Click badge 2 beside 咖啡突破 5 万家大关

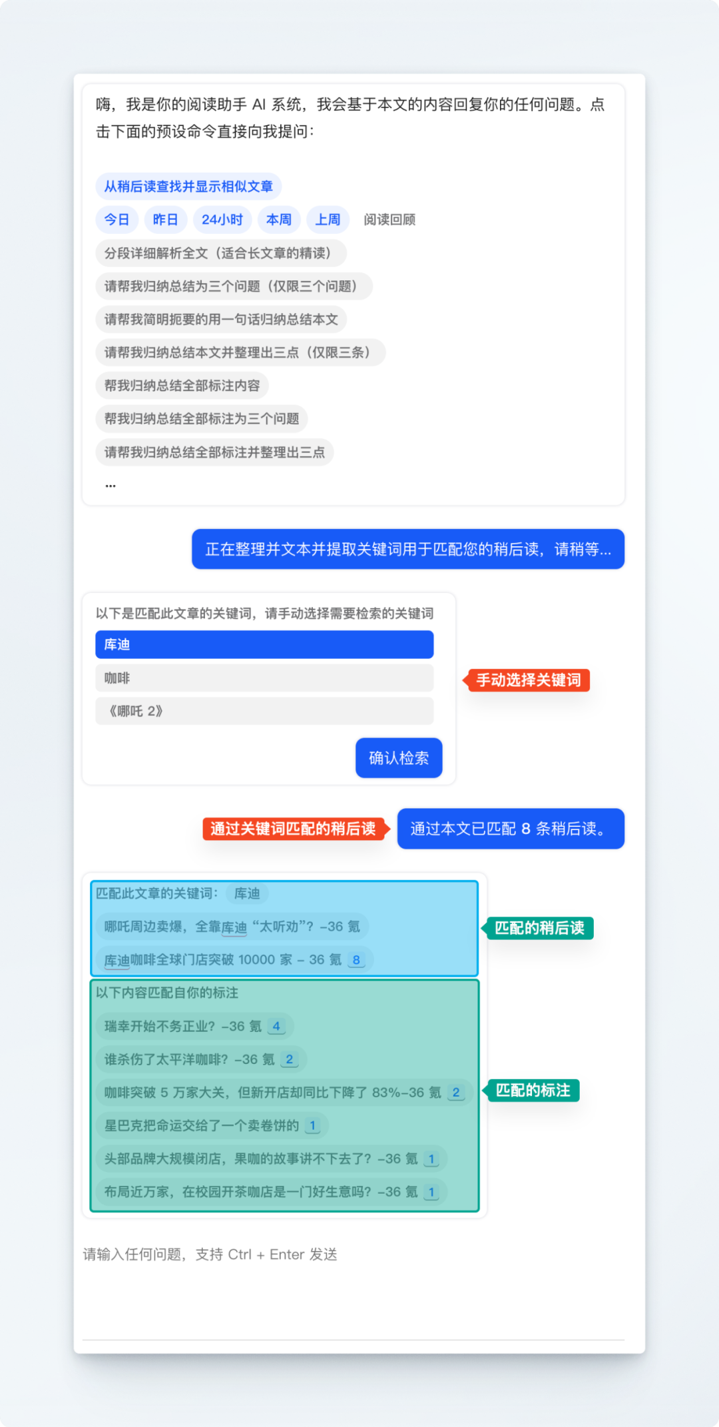coord(456,1093)
